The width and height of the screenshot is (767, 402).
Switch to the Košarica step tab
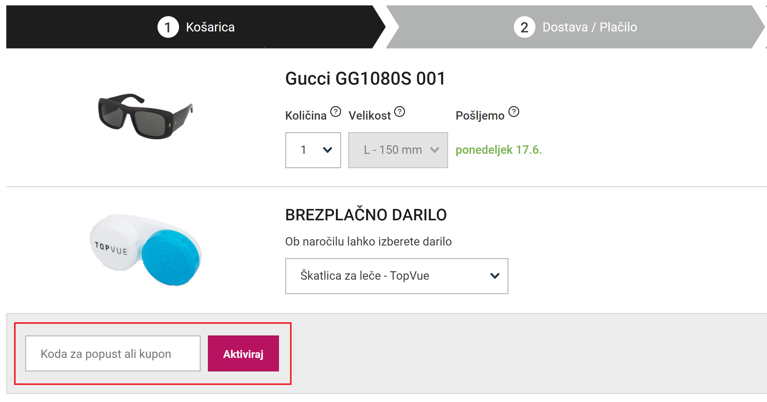point(196,27)
